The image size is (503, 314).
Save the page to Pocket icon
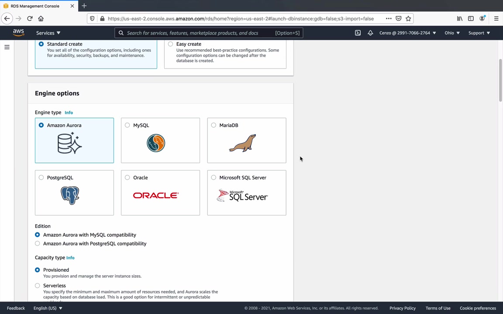pyautogui.click(x=398, y=19)
